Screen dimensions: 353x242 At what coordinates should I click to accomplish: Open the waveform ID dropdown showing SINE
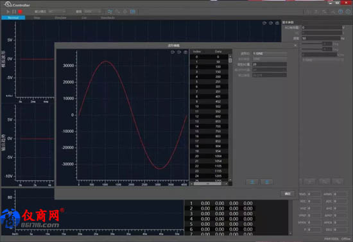pos(270,53)
